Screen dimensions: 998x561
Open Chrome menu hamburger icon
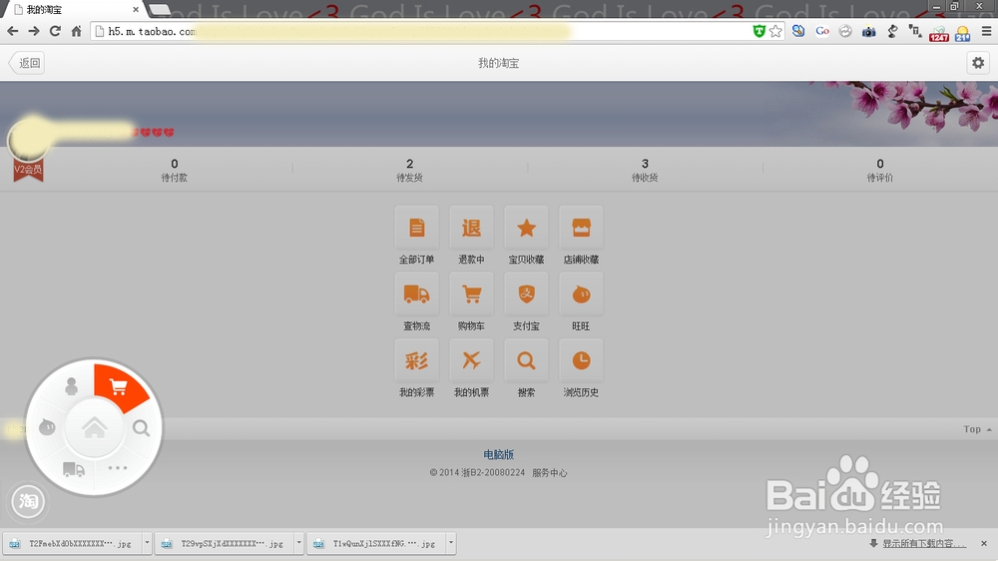pos(987,31)
